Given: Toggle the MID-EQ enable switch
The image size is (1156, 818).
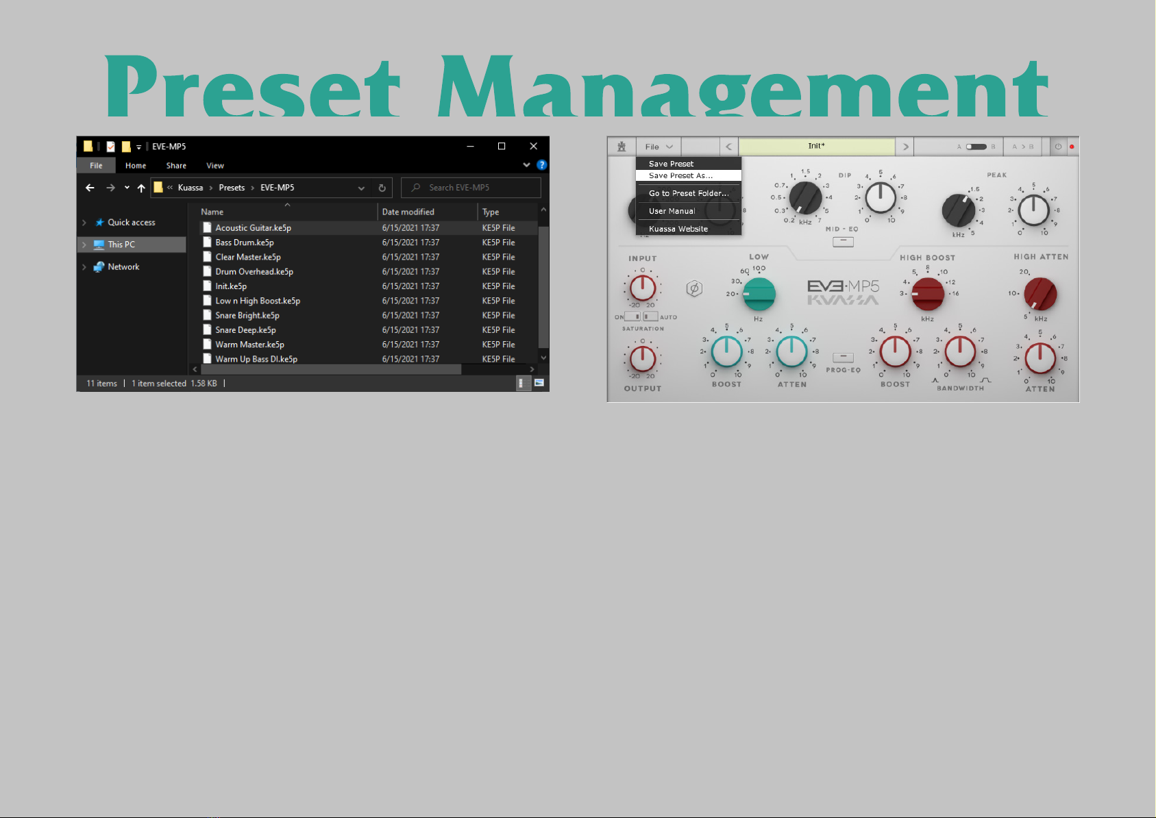Looking at the screenshot, I should coord(843,241).
